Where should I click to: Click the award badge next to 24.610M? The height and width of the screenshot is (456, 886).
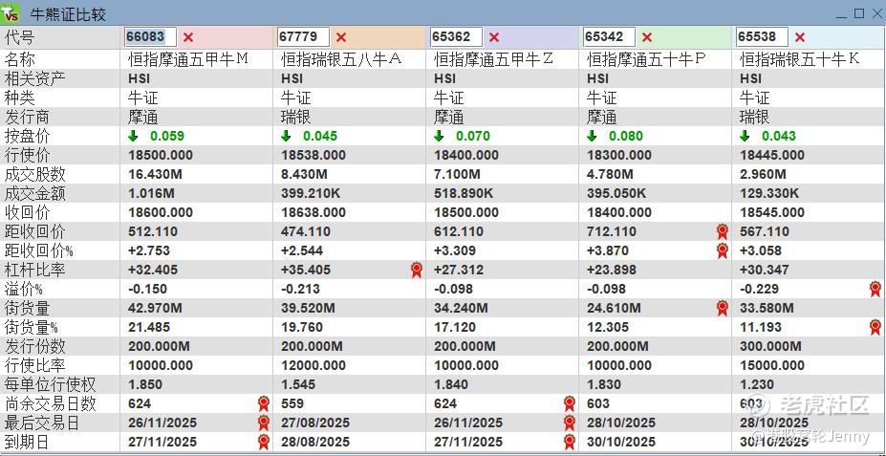click(722, 308)
